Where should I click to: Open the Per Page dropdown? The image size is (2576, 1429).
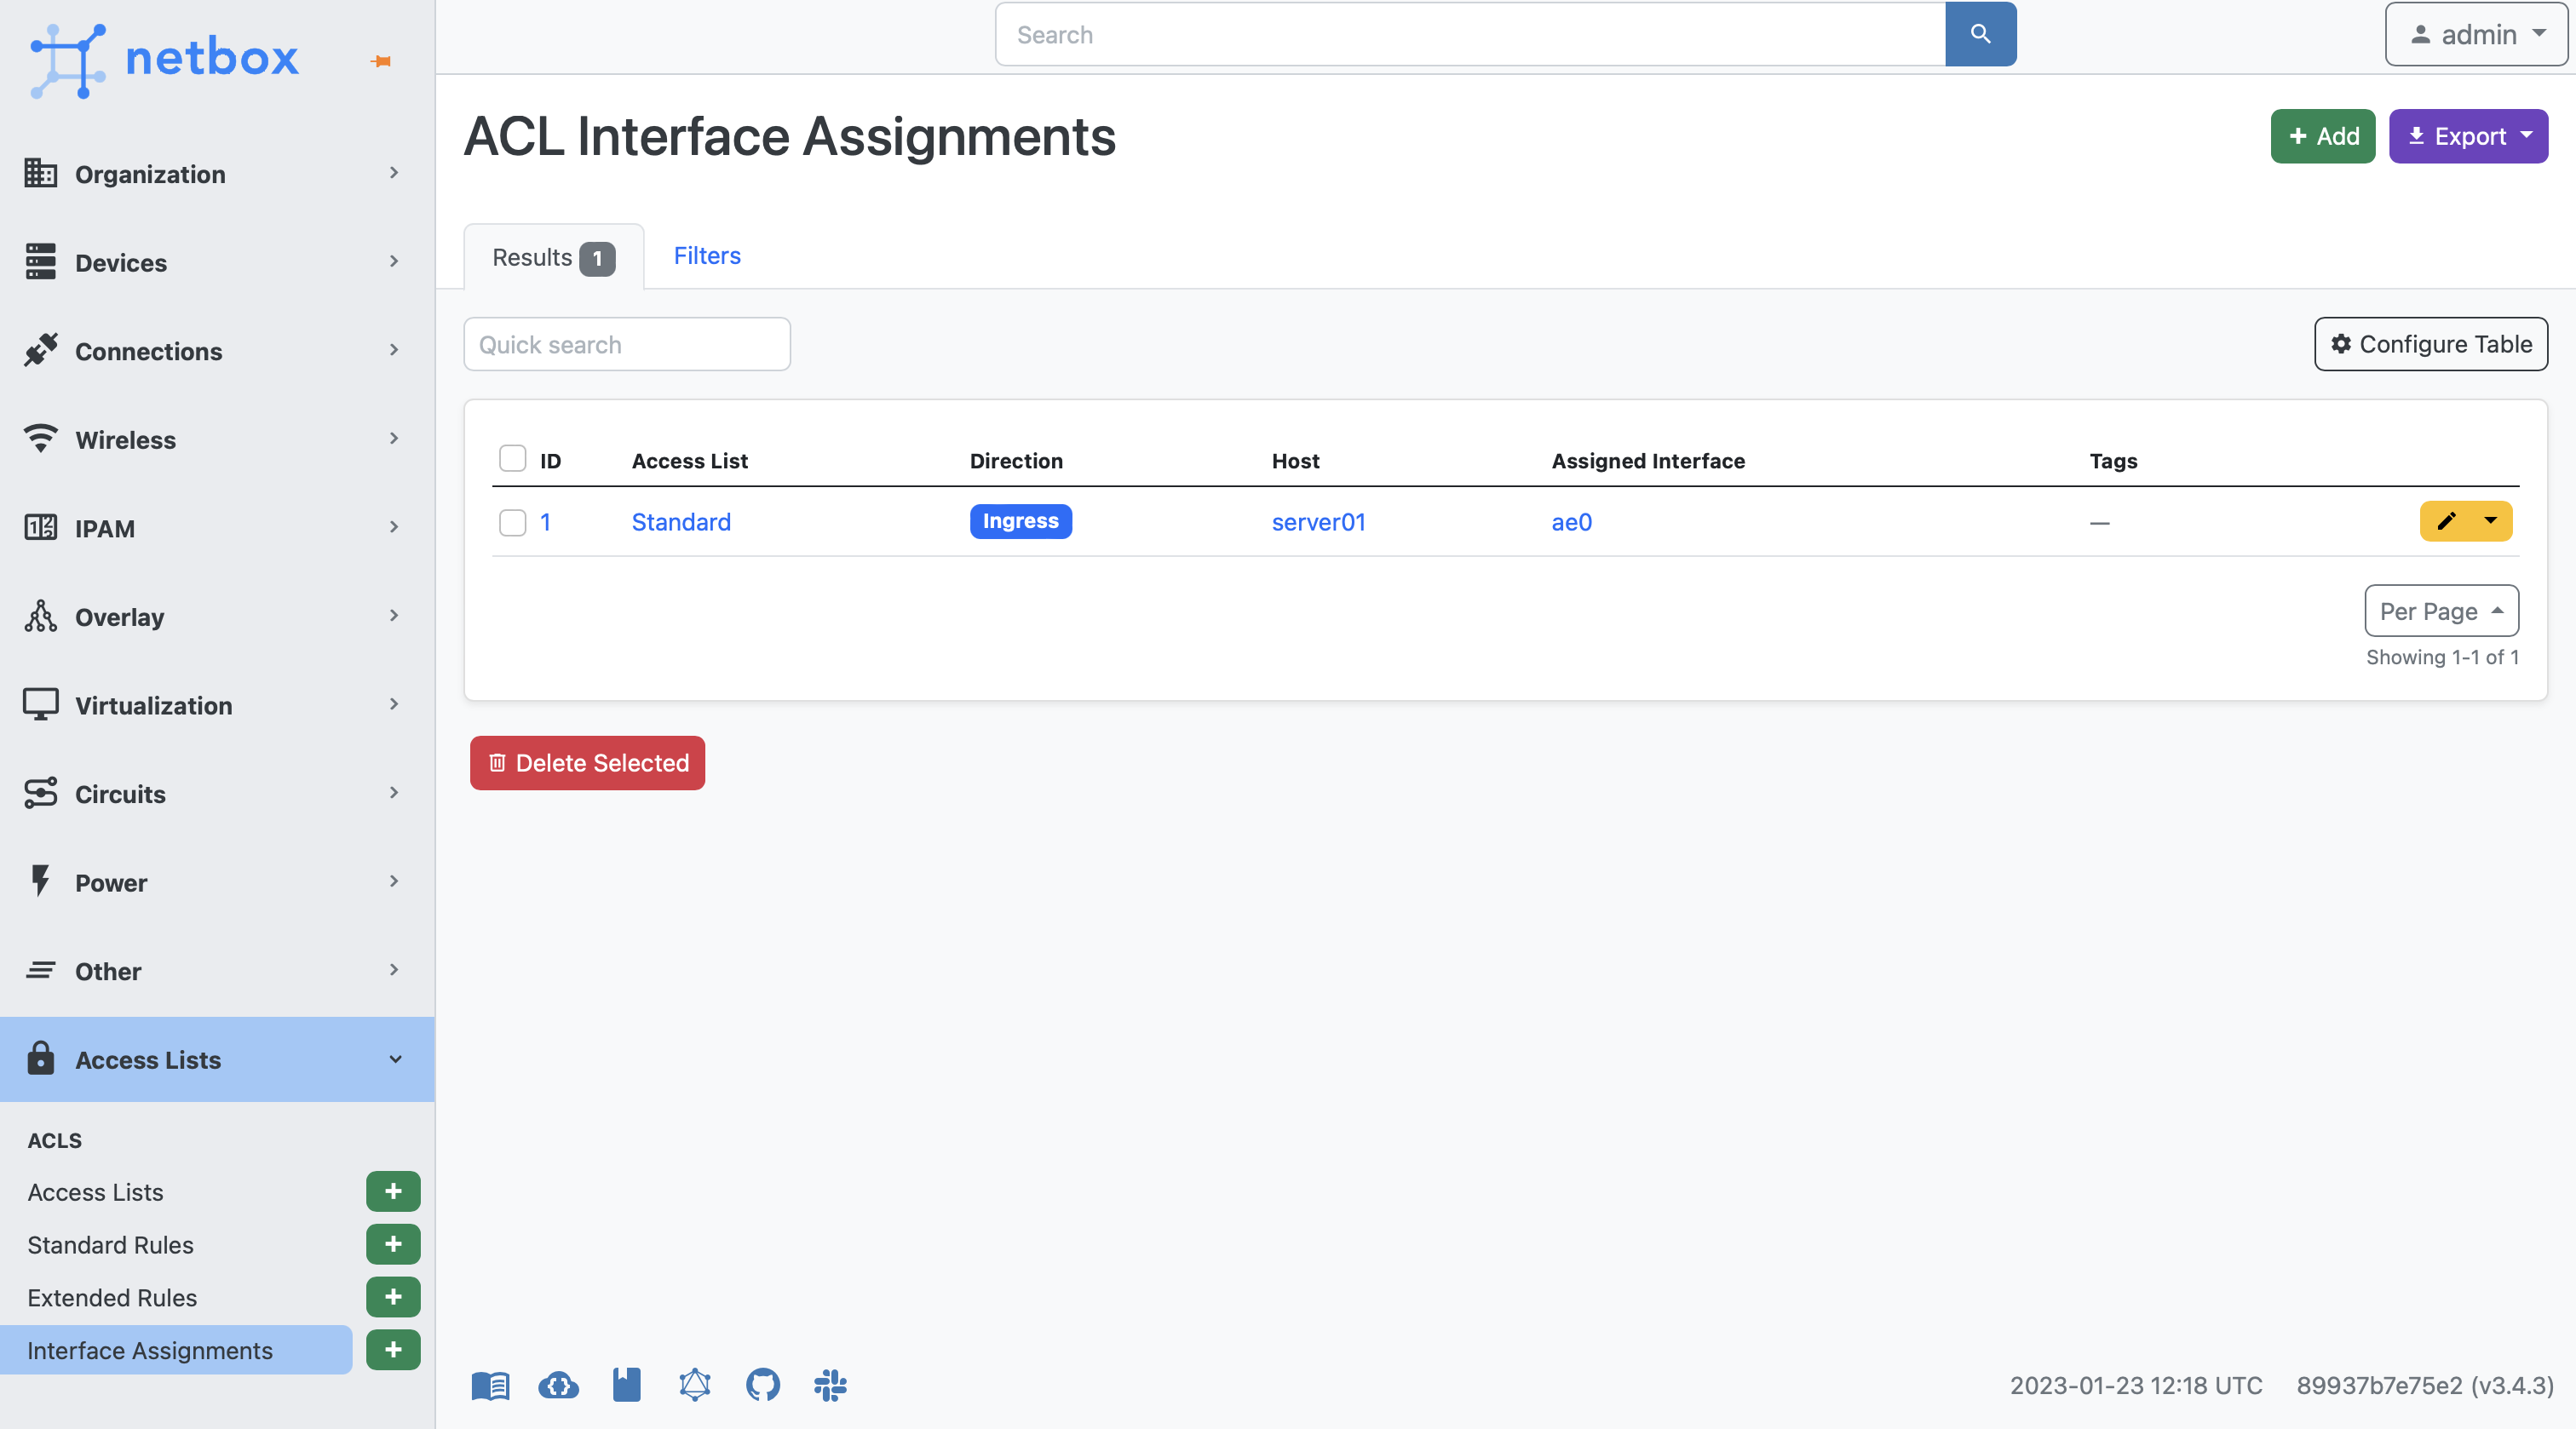(2440, 611)
